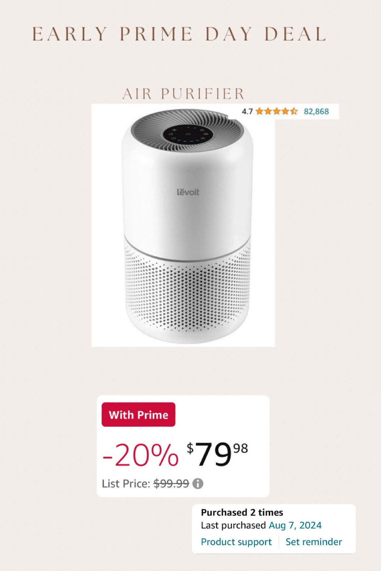
Task: Click the half-filled fifth rating star
Action: coord(294,111)
